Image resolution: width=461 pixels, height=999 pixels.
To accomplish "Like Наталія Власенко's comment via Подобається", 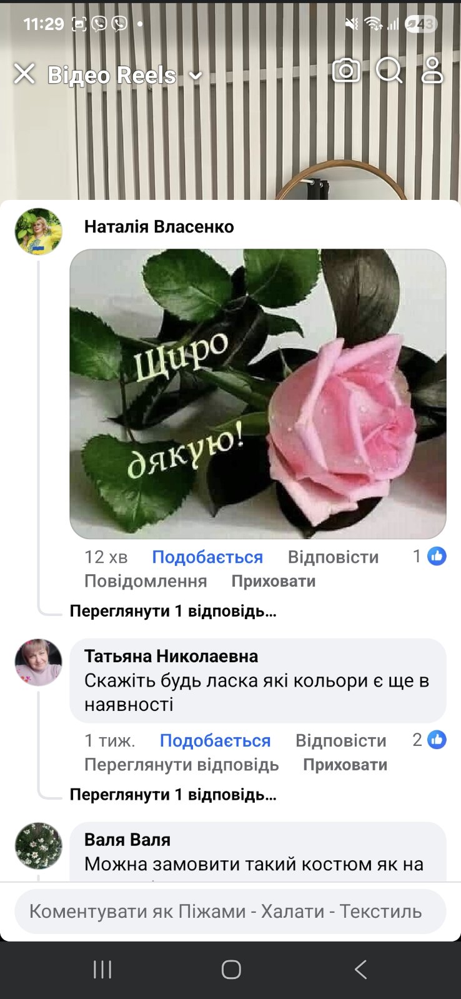I will (x=207, y=557).
